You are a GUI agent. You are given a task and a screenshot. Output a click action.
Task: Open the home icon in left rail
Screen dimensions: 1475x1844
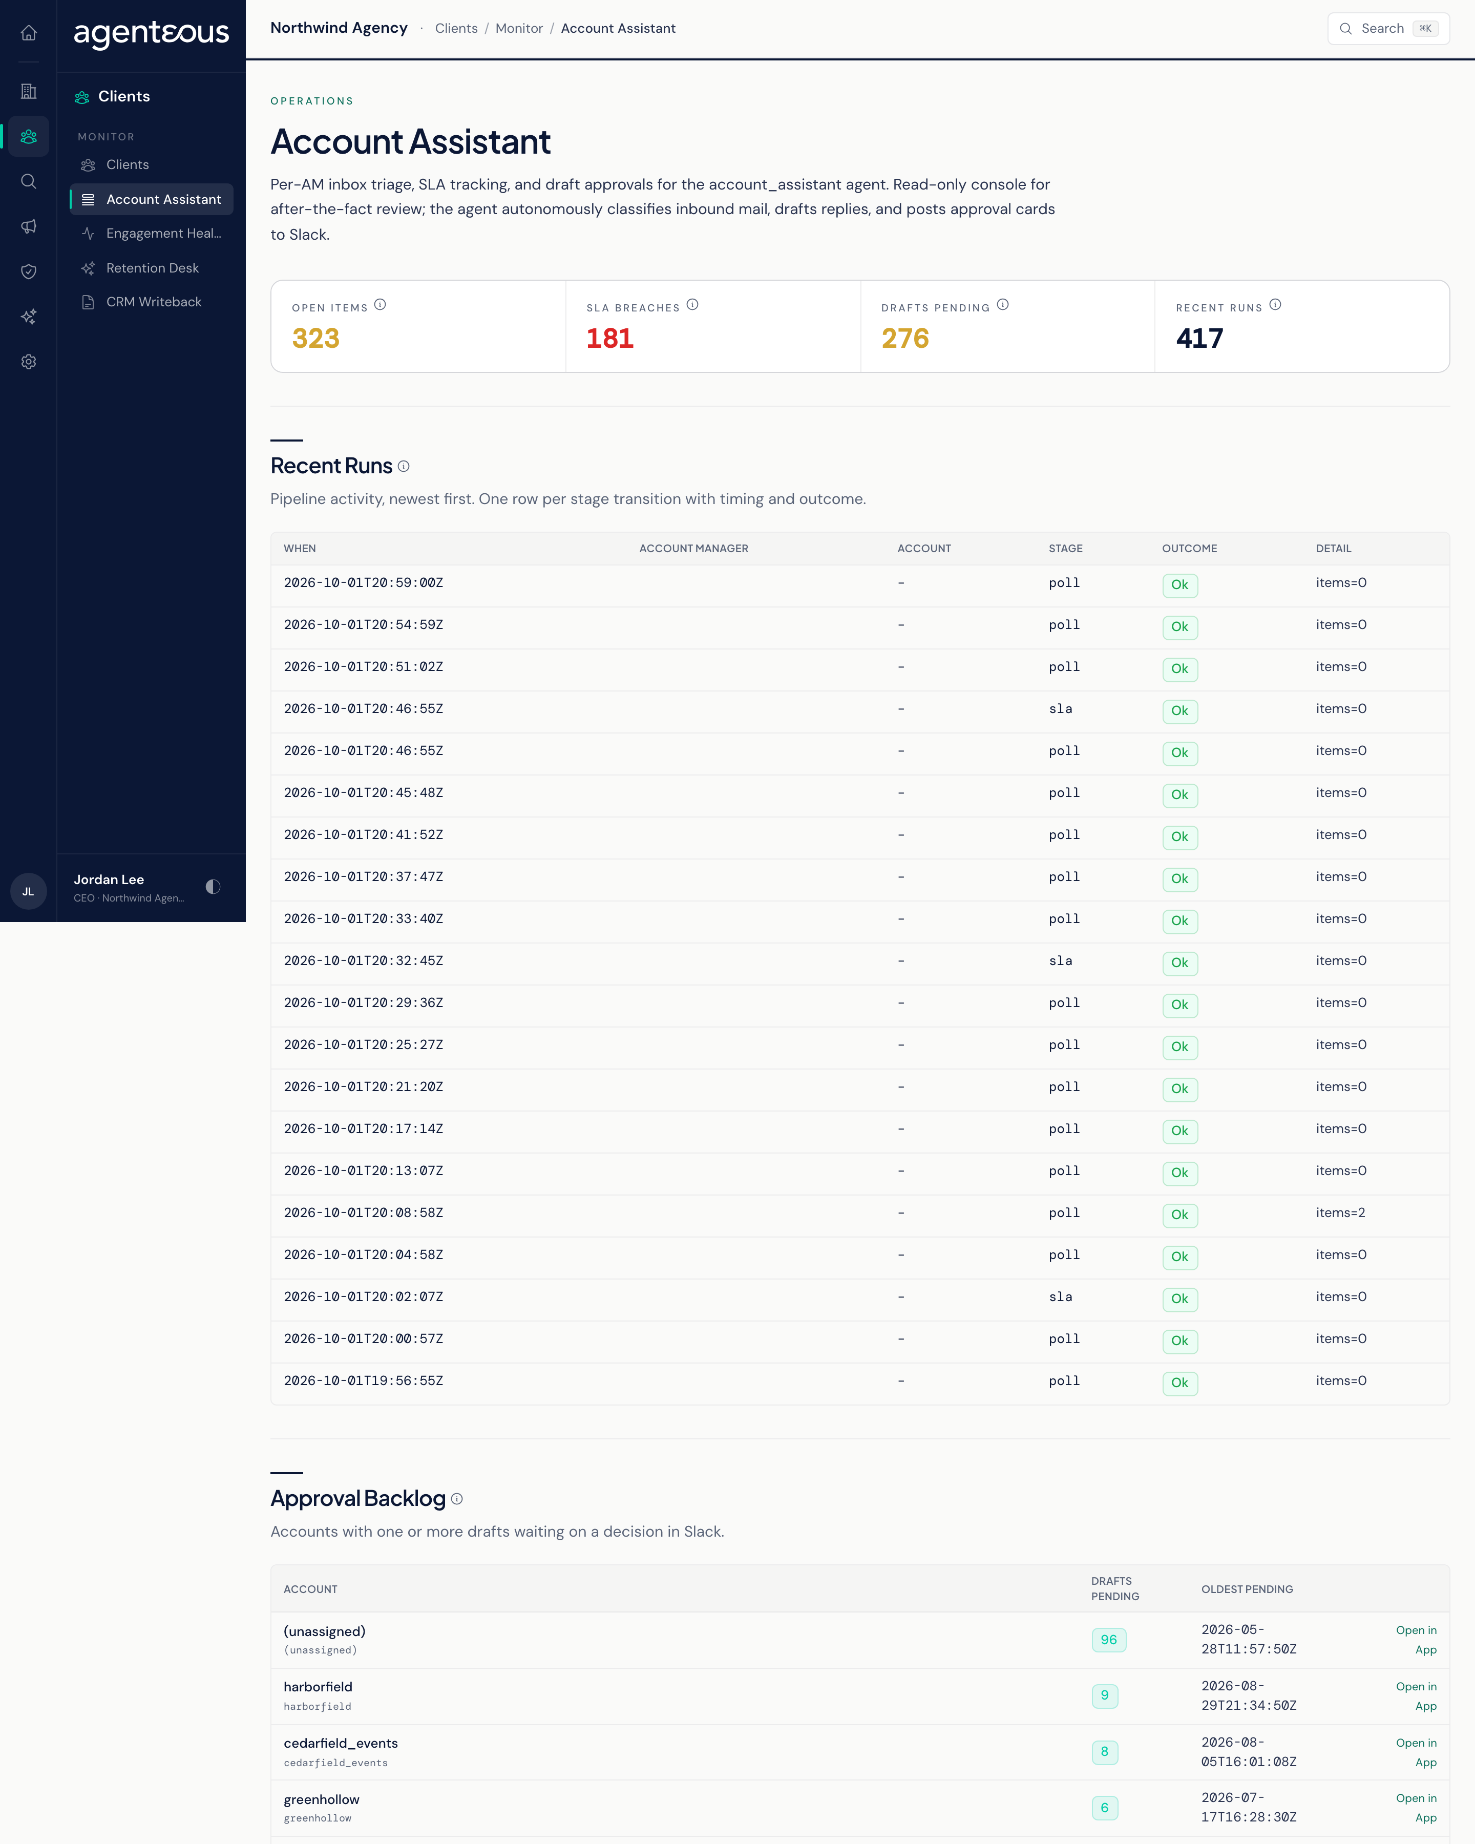click(28, 33)
